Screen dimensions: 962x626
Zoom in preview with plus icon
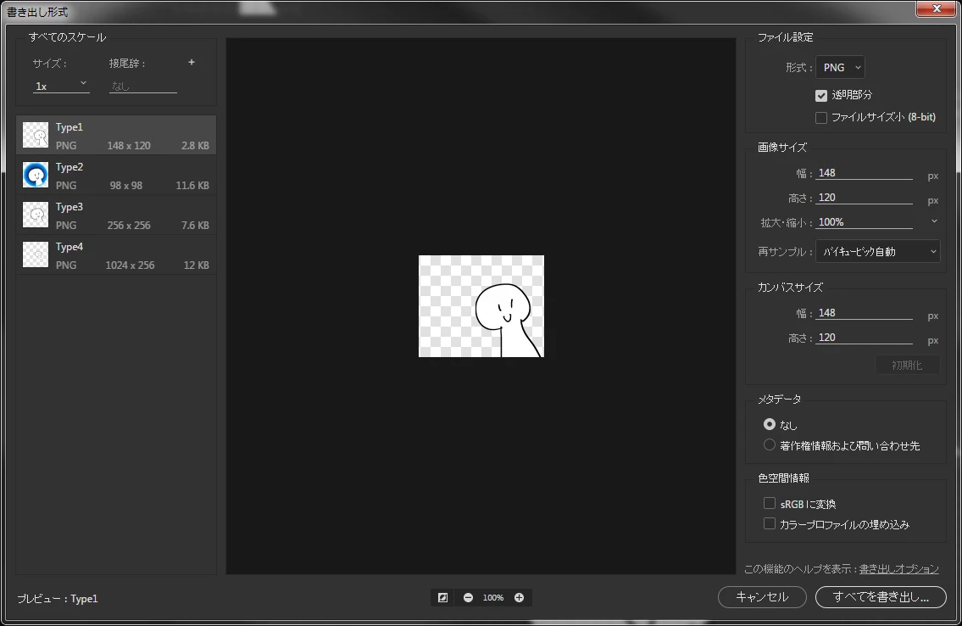(519, 597)
